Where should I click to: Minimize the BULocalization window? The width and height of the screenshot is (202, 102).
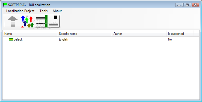tap(179, 5)
